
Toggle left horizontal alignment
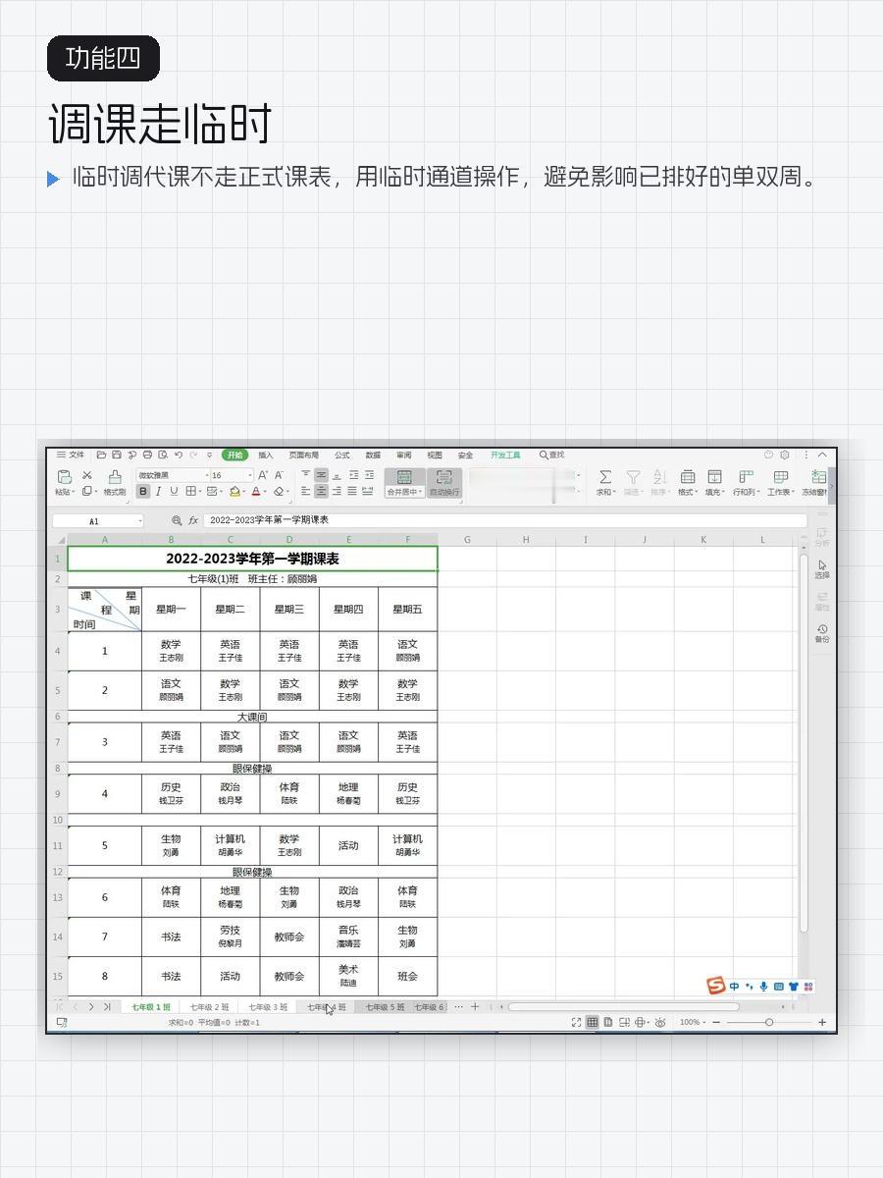(306, 491)
